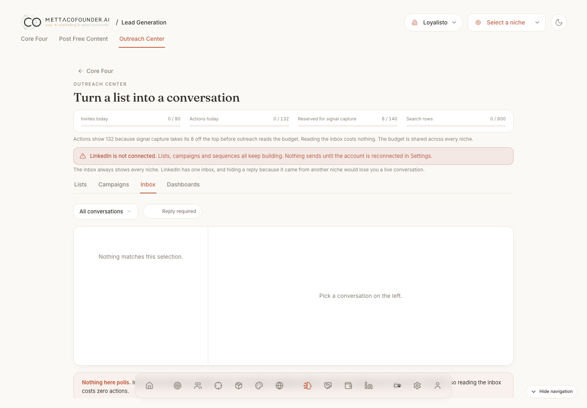Select the Outreach Center tab

pos(142,39)
